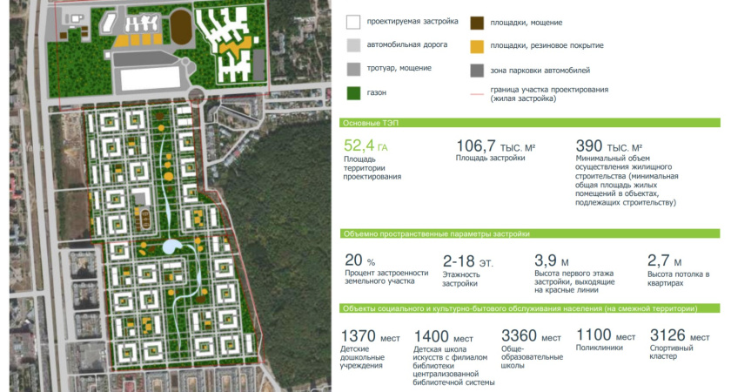This screenshot has width=731, height=392.
Task: Select the green 'газон' legend swatch
Action: 352,92
